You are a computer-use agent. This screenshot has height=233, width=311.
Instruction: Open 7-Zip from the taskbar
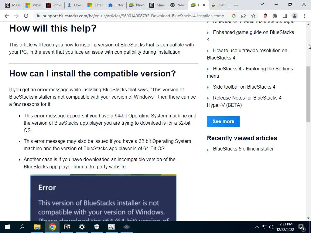click(x=67, y=227)
